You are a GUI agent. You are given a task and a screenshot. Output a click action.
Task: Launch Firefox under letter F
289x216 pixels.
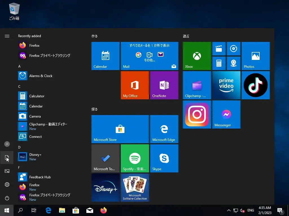tap(51, 187)
